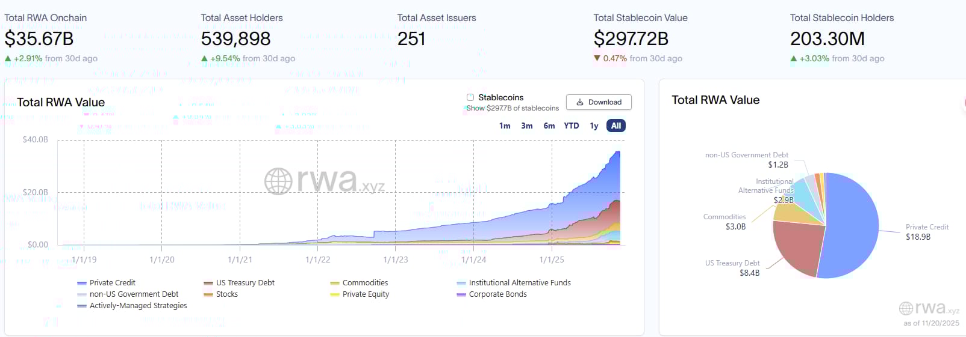Select the 1y time range
This screenshot has height=337, width=966.
594,126
